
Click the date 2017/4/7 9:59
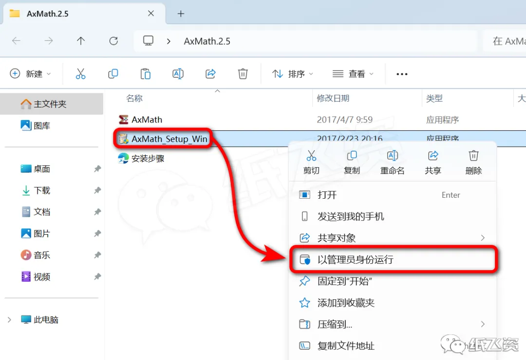coord(344,120)
